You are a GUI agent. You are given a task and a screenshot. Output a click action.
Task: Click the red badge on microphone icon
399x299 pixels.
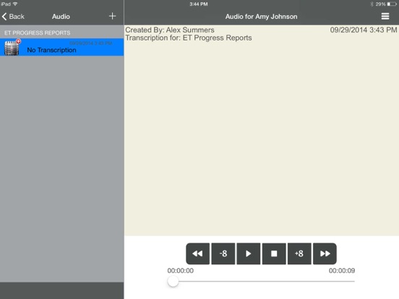tap(18, 41)
